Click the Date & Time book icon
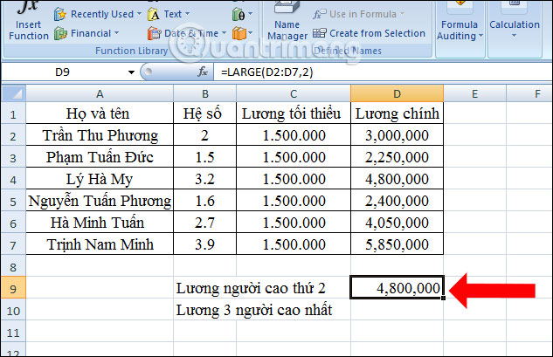 (x=154, y=33)
